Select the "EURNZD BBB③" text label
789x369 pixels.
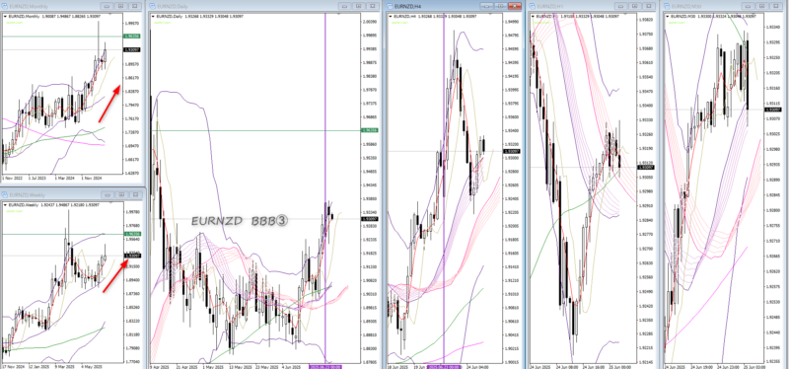(x=240, y=221)
